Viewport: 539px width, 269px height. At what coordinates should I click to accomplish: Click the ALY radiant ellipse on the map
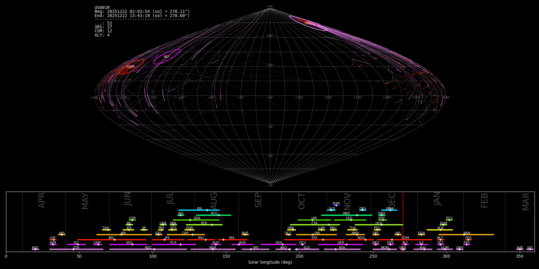click(x=167, y=56)
